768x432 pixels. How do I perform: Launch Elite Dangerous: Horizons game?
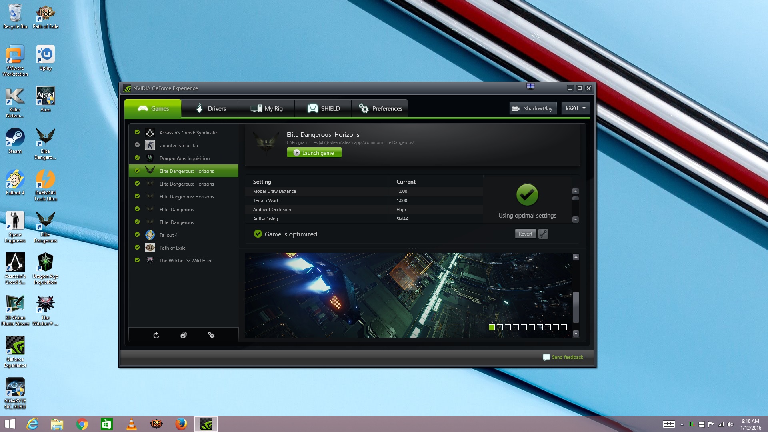pyautogui.click(x=314, y=153)
